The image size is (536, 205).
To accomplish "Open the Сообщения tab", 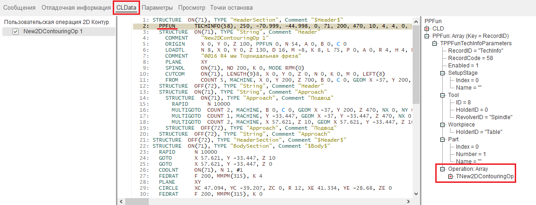I will (19, 8).
